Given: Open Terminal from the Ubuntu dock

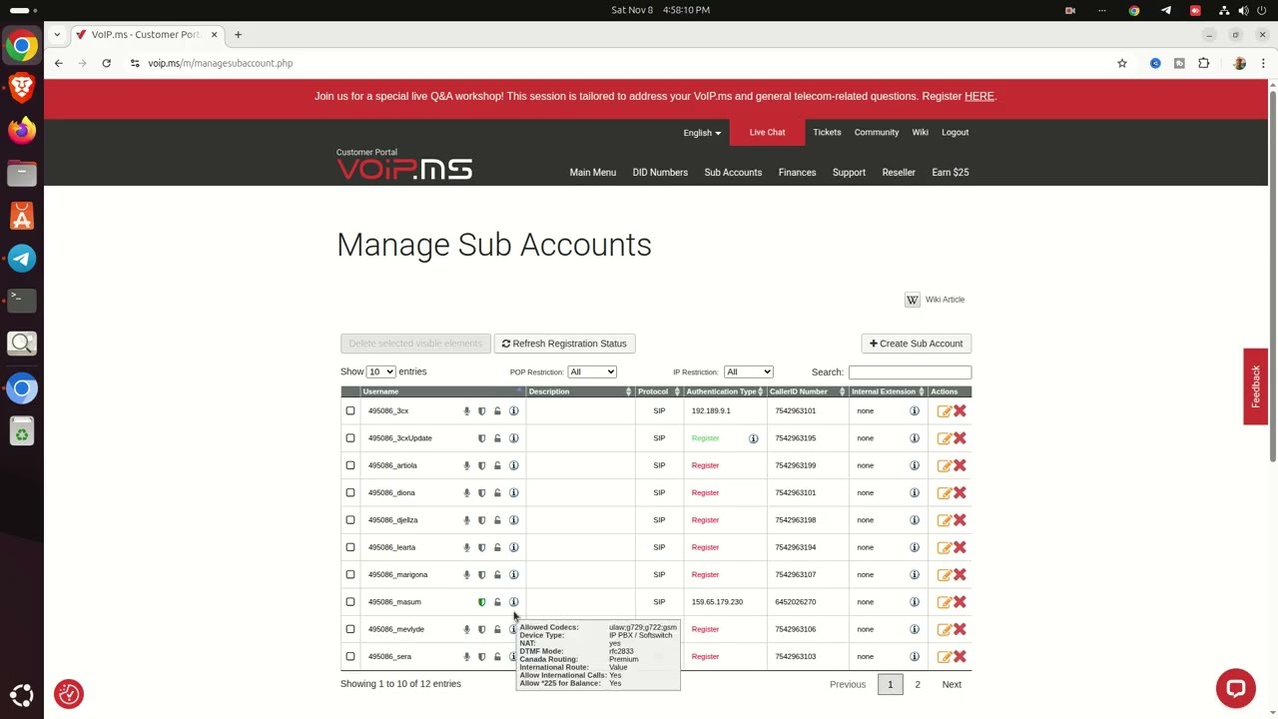Looking at the screenshot, I should tap(22, 300).
